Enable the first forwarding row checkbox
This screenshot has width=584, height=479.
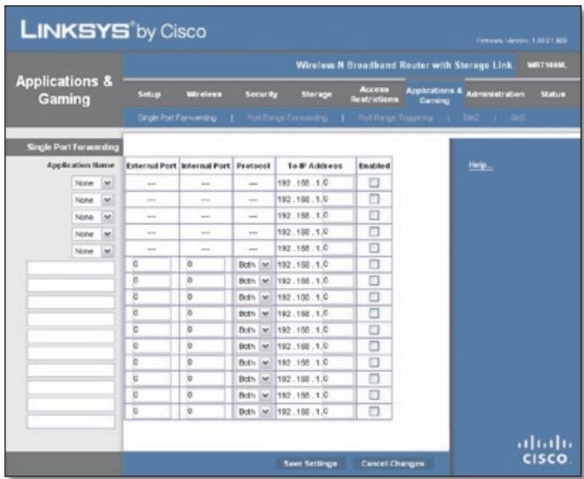374,182
